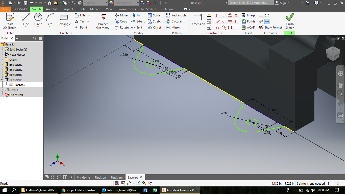
Task: Open the File menu tab
Action: point(6,9)
